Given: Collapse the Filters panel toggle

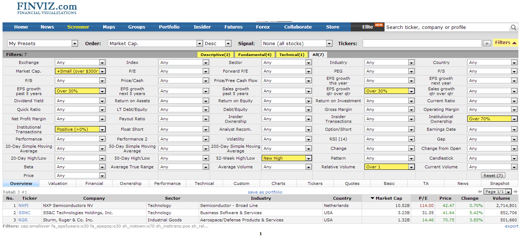Looking at the screenshot, I should [505, 43].
